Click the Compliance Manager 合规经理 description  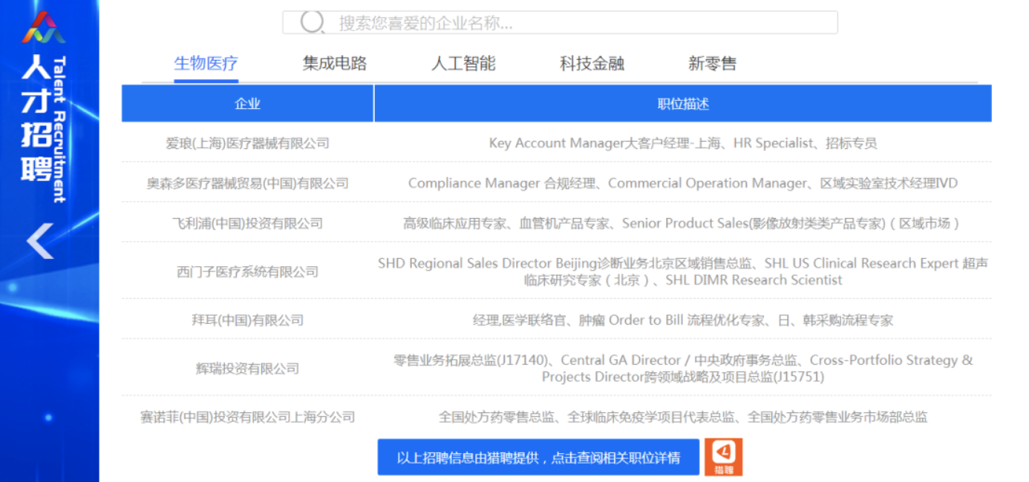tap(683, 183)
